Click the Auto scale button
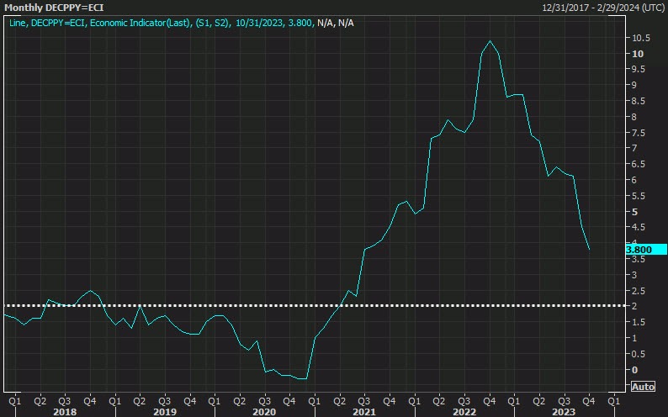The height and width of the screenshot is (417, 668). [641, 387]
